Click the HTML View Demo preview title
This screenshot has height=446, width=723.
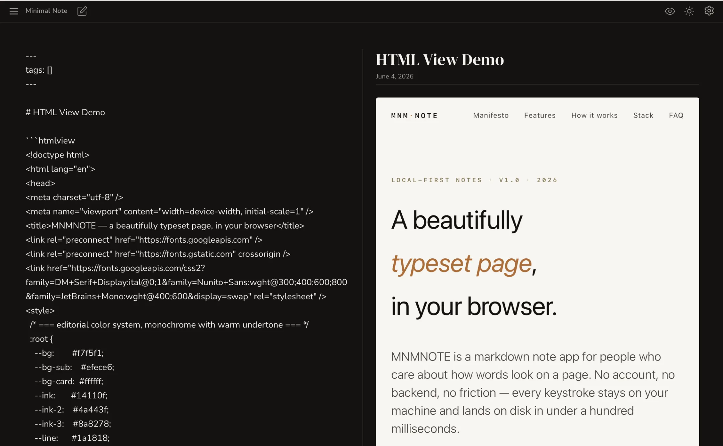click(x=440, y=60)
